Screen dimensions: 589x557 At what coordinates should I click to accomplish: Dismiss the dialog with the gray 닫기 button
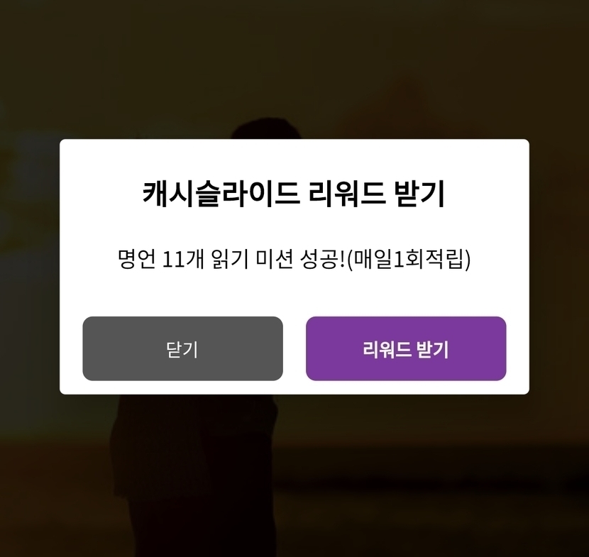(182, 348)
